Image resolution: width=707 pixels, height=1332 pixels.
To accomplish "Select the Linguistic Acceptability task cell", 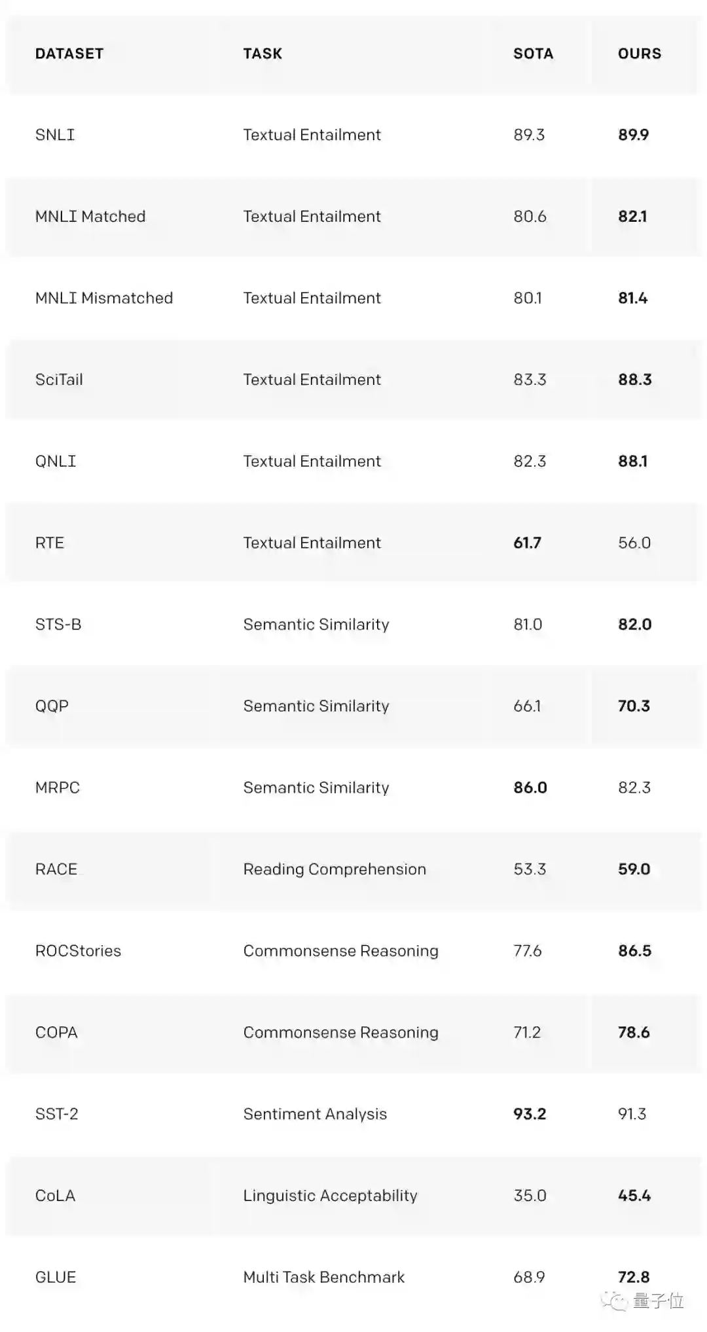I will [x=330, y=1196].
